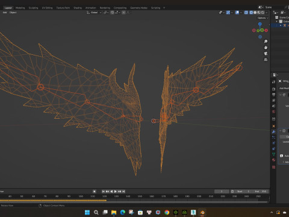The width and height of the screenshot is (289, 217).
Task: Open the Object menu in viewport header
Action: 13,13
